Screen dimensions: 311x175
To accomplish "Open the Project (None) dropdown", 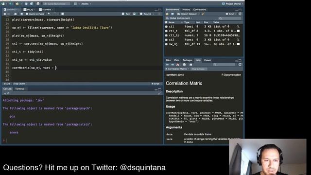I will (x=232, y=4).
